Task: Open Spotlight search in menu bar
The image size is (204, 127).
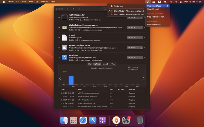Action: point(176,2)
